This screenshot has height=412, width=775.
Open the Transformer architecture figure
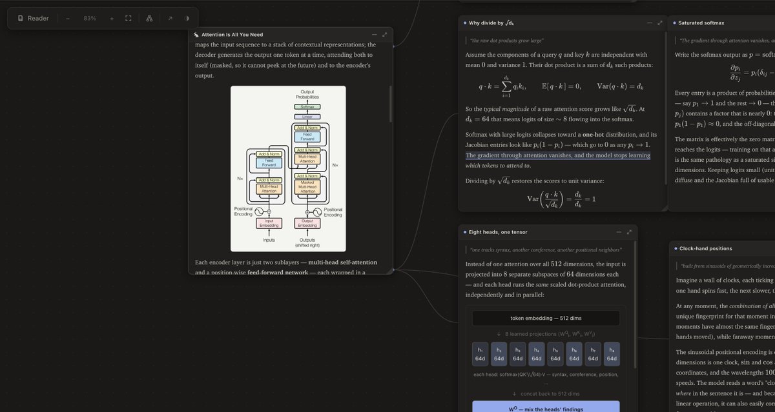click(x=288, y=168)
